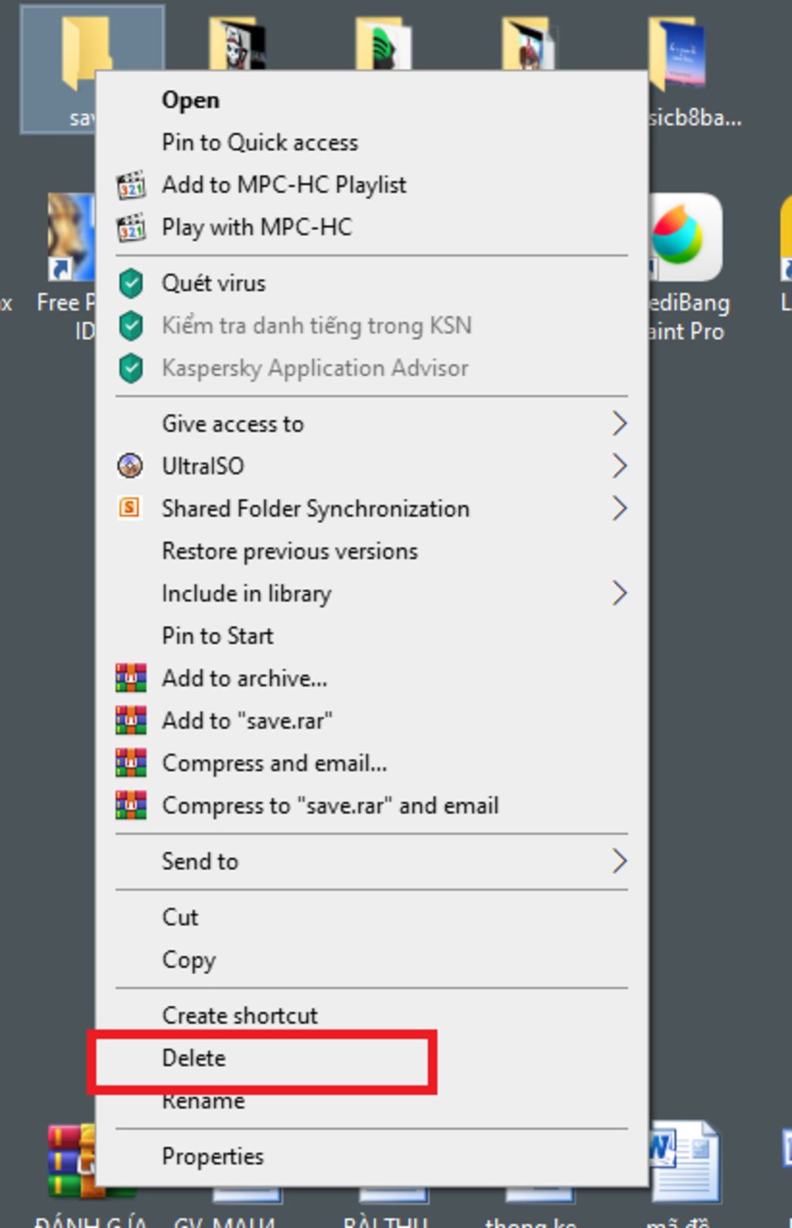Image resolution: width=792 pixels, height=1228 pixels.
Task: Click WinRAR icon beside Add to "save.rar"
Action: pos(131,720)
